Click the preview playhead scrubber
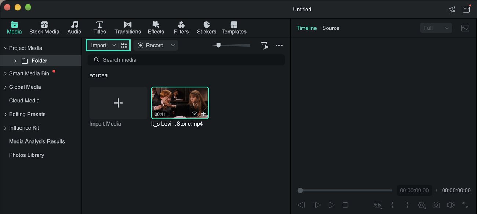 click(x=300, y=190)
